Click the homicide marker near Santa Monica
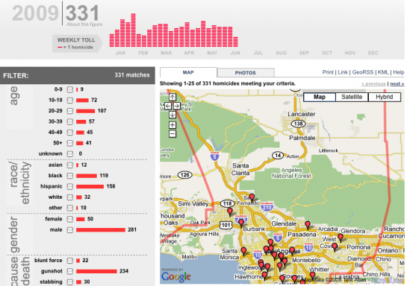The height and width of the screenshot is (286, 407). 243,251
